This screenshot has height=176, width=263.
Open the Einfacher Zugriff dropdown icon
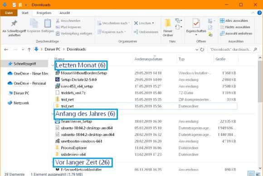[x=179, y=27]
